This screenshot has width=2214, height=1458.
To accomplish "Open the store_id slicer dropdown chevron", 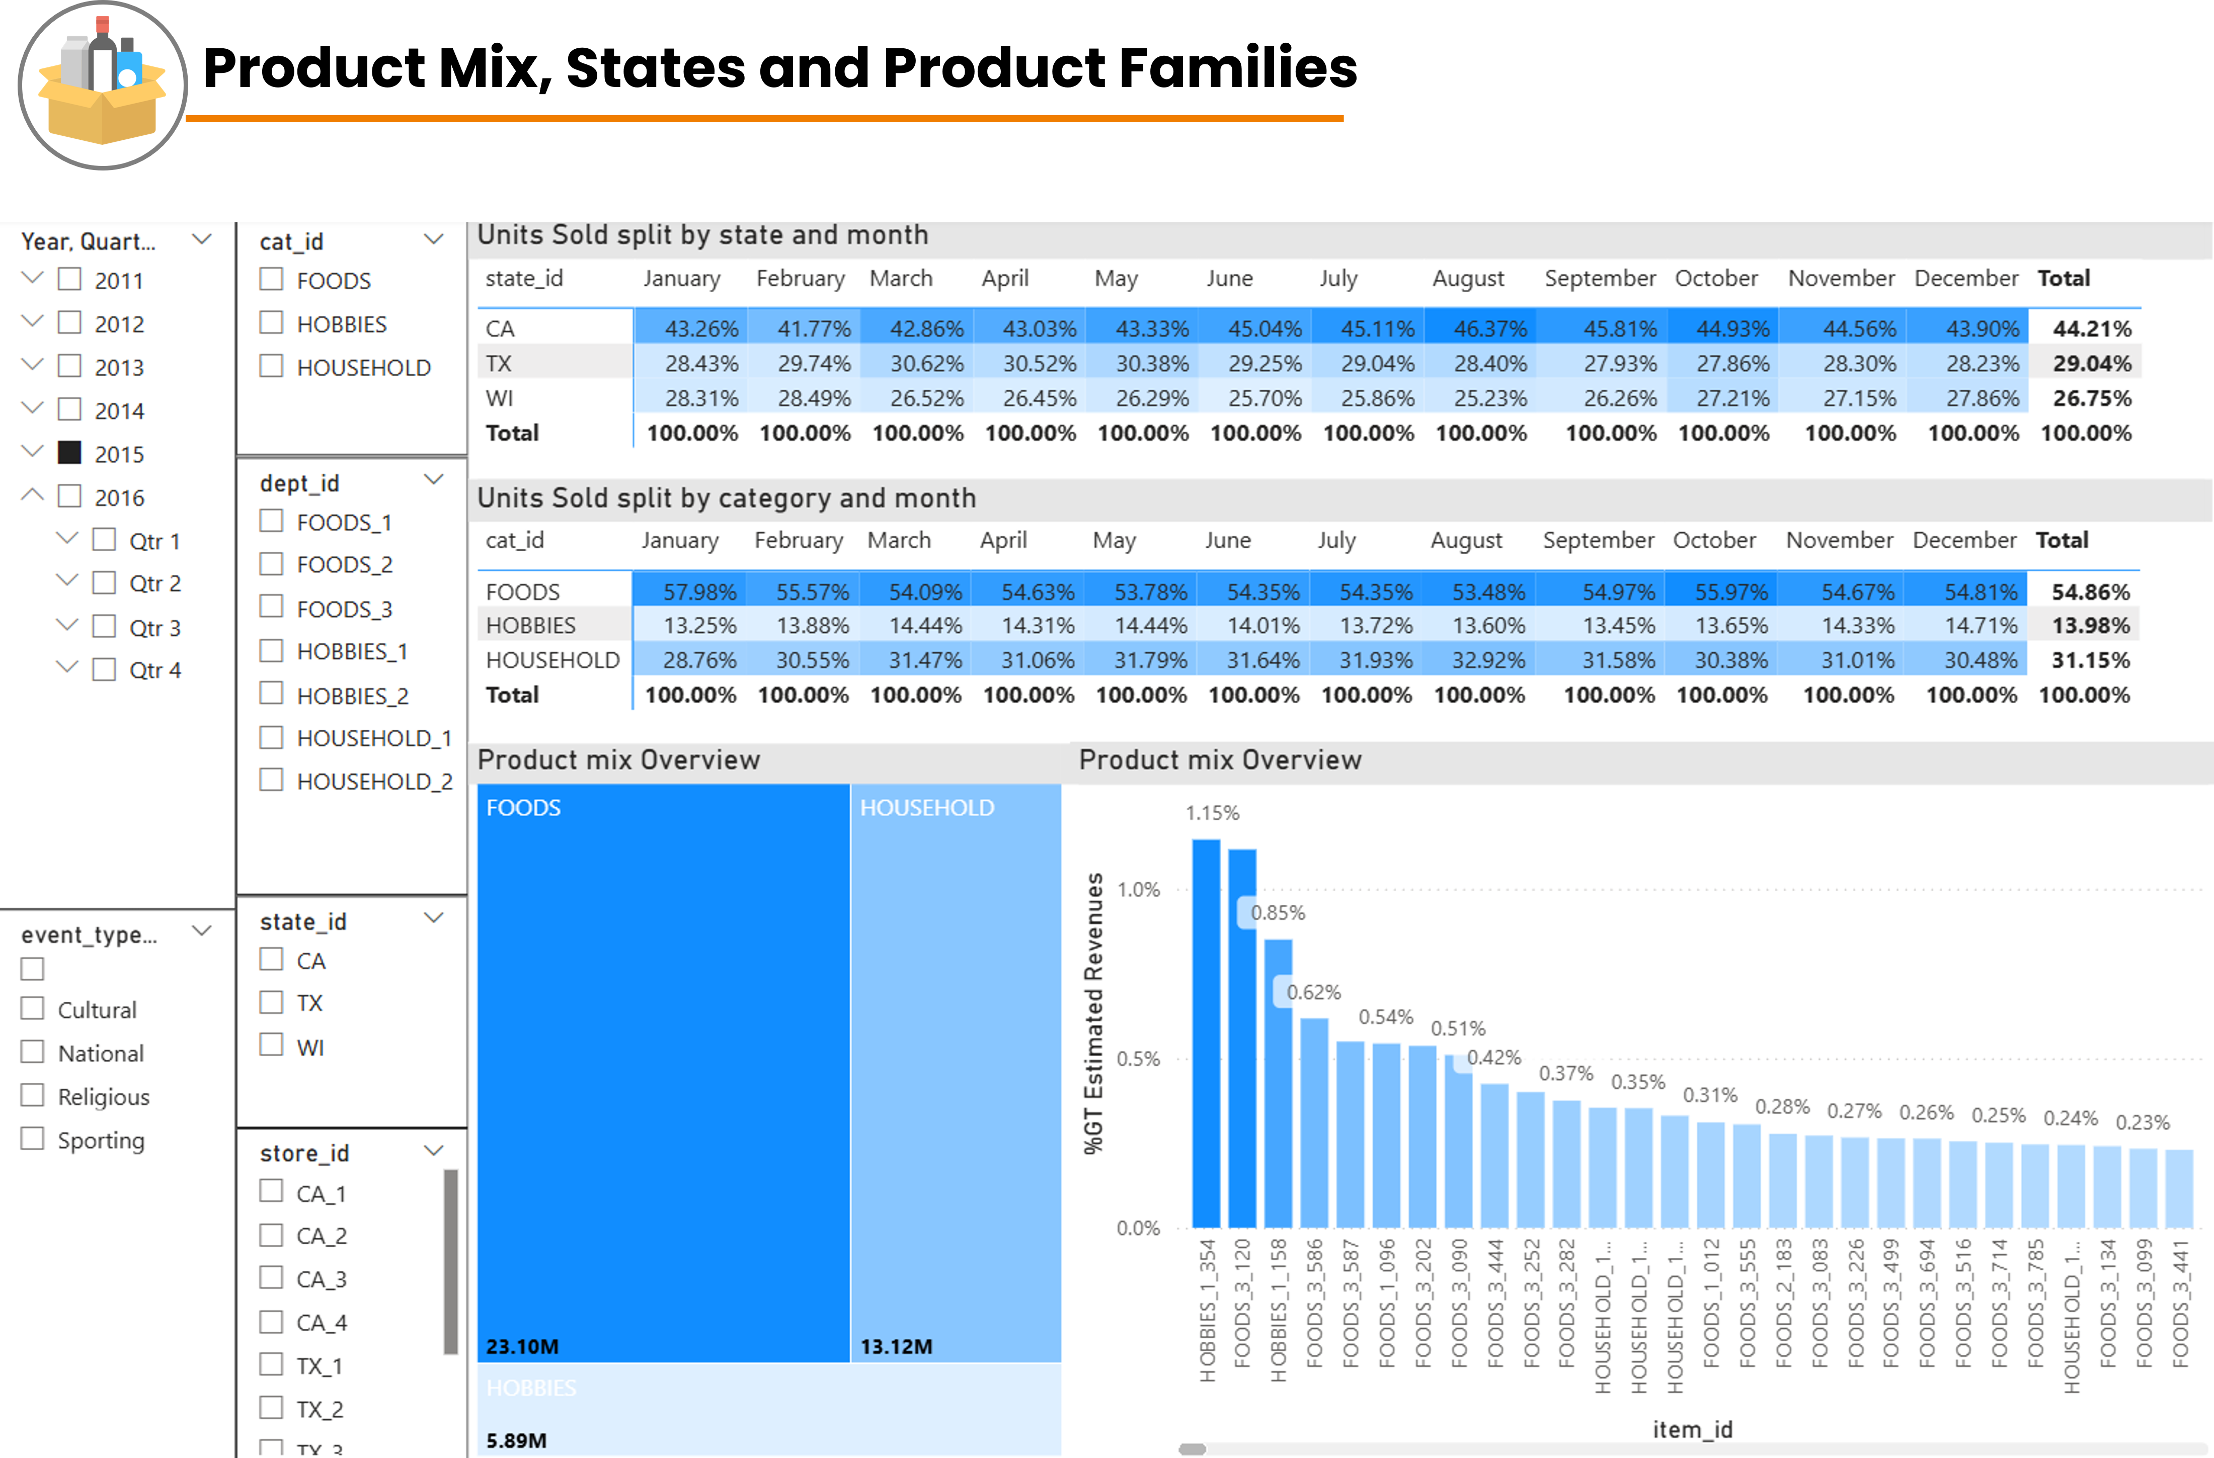I will 434,1151.
